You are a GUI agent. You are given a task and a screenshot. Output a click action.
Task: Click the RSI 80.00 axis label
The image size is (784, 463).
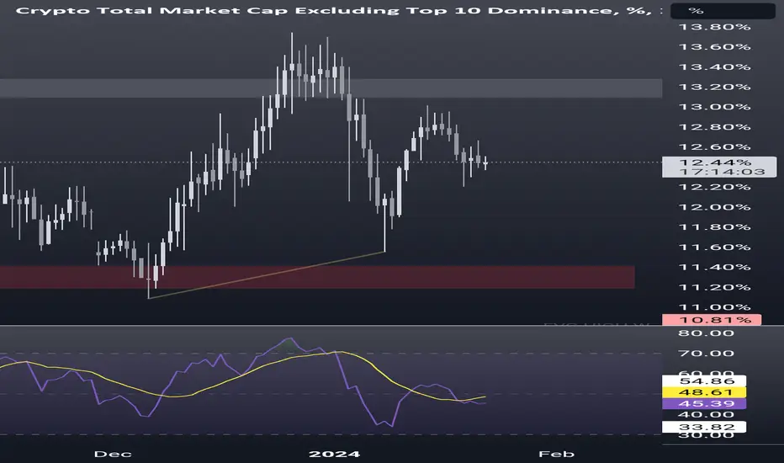[706, 333]
